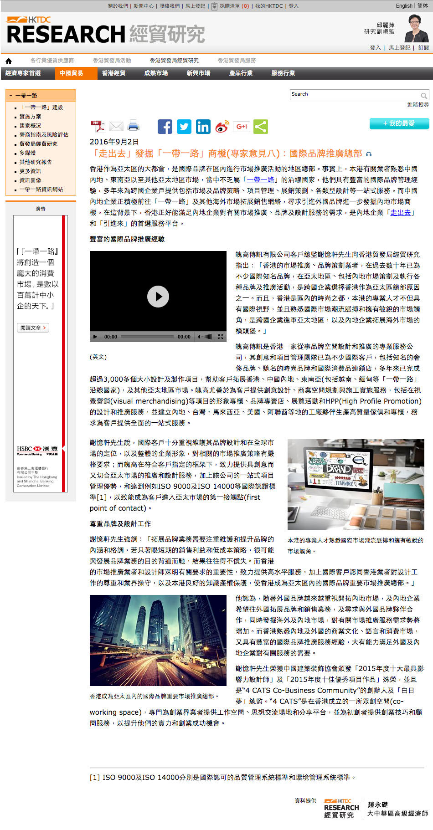This screenshot has height=830, width=433.
Task: Click 閱讀文章 button in HSBC ad
Action: point(33,328)
